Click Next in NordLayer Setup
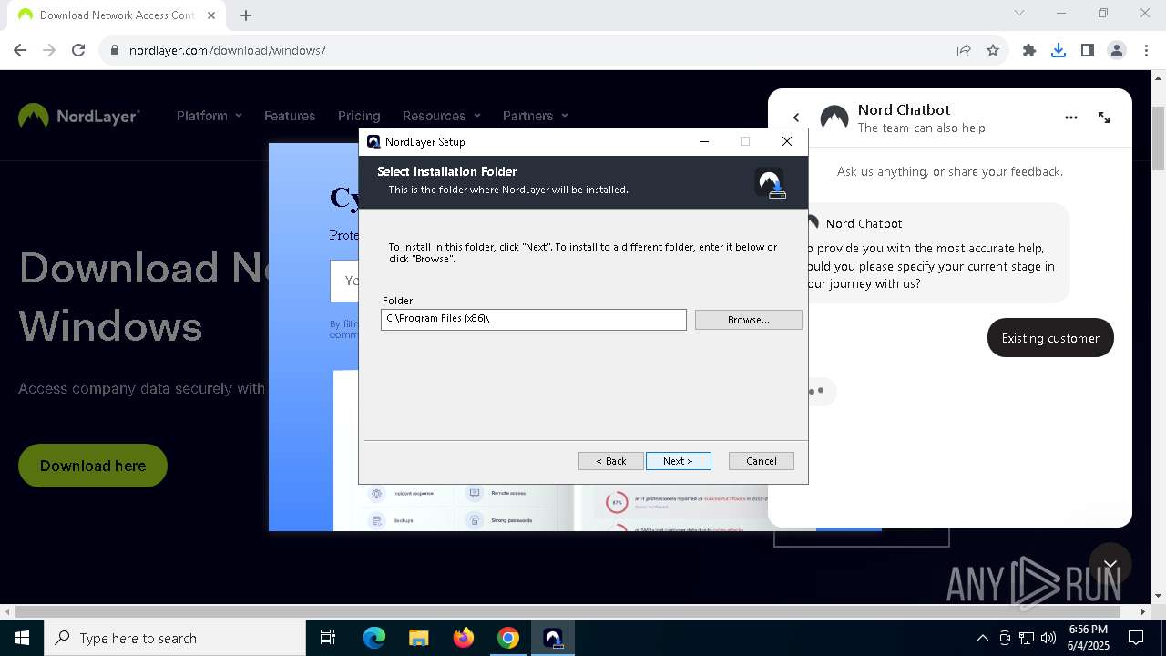This screenshot has height=656, width=1166. point(678,461)
